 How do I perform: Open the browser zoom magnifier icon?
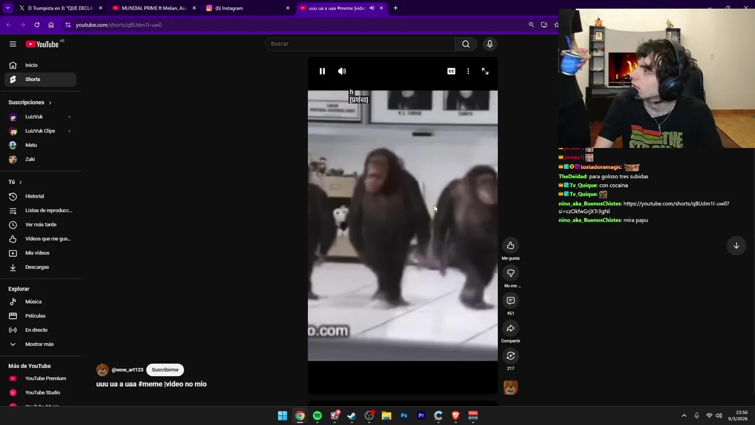[531, 25]
